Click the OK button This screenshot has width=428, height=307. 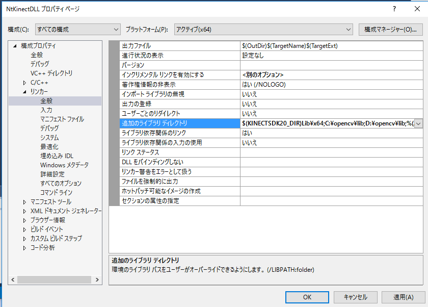(307, 297)
